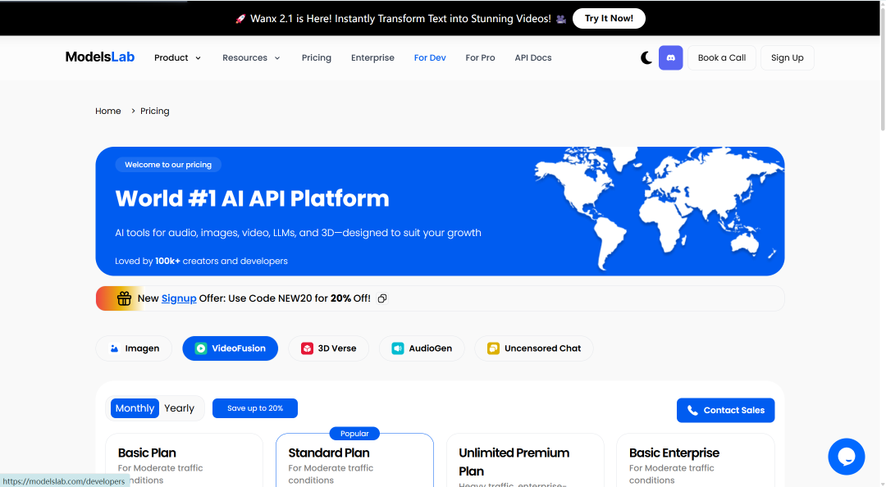The image size is (886, 487).
Task: Toggle dark mode moon icon
Action: pyautogui.click(x=646, y=57)
